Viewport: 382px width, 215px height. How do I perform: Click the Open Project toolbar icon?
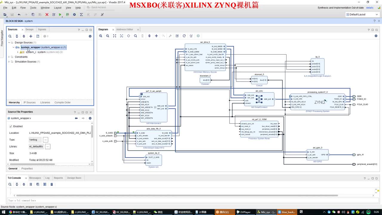(5, 14)
